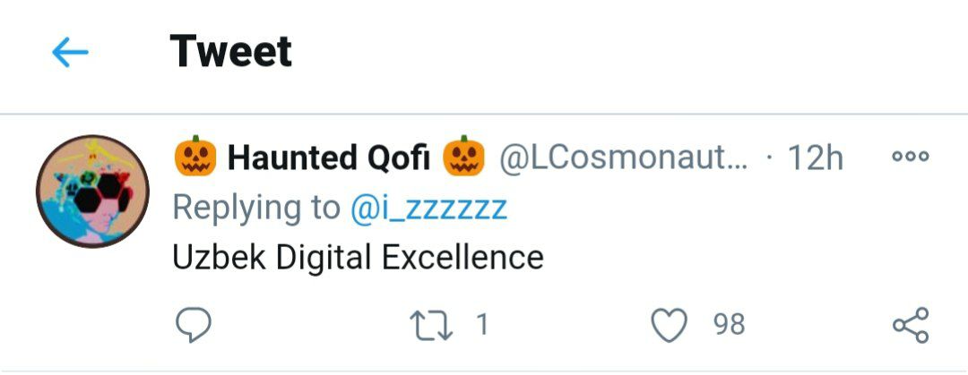968x375 pixels.
Task: Click the 12h timestamp
Action: click(815, 158)
